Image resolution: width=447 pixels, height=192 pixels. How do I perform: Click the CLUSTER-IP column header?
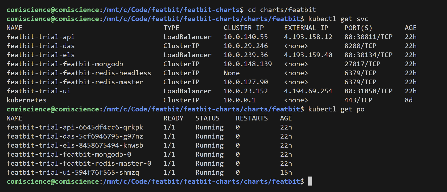pyautogui.click(x=244, y=28)
